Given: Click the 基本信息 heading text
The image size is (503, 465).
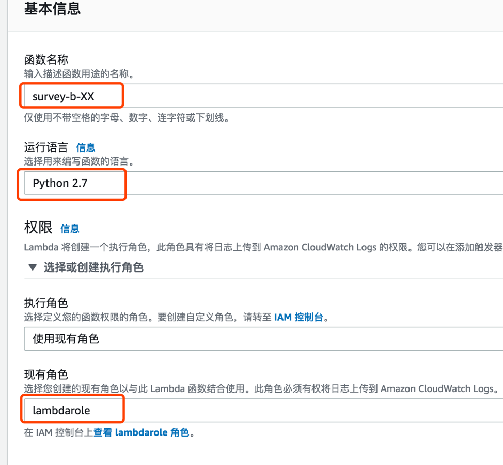Looking at the screenshot, I should click(52, 8).
